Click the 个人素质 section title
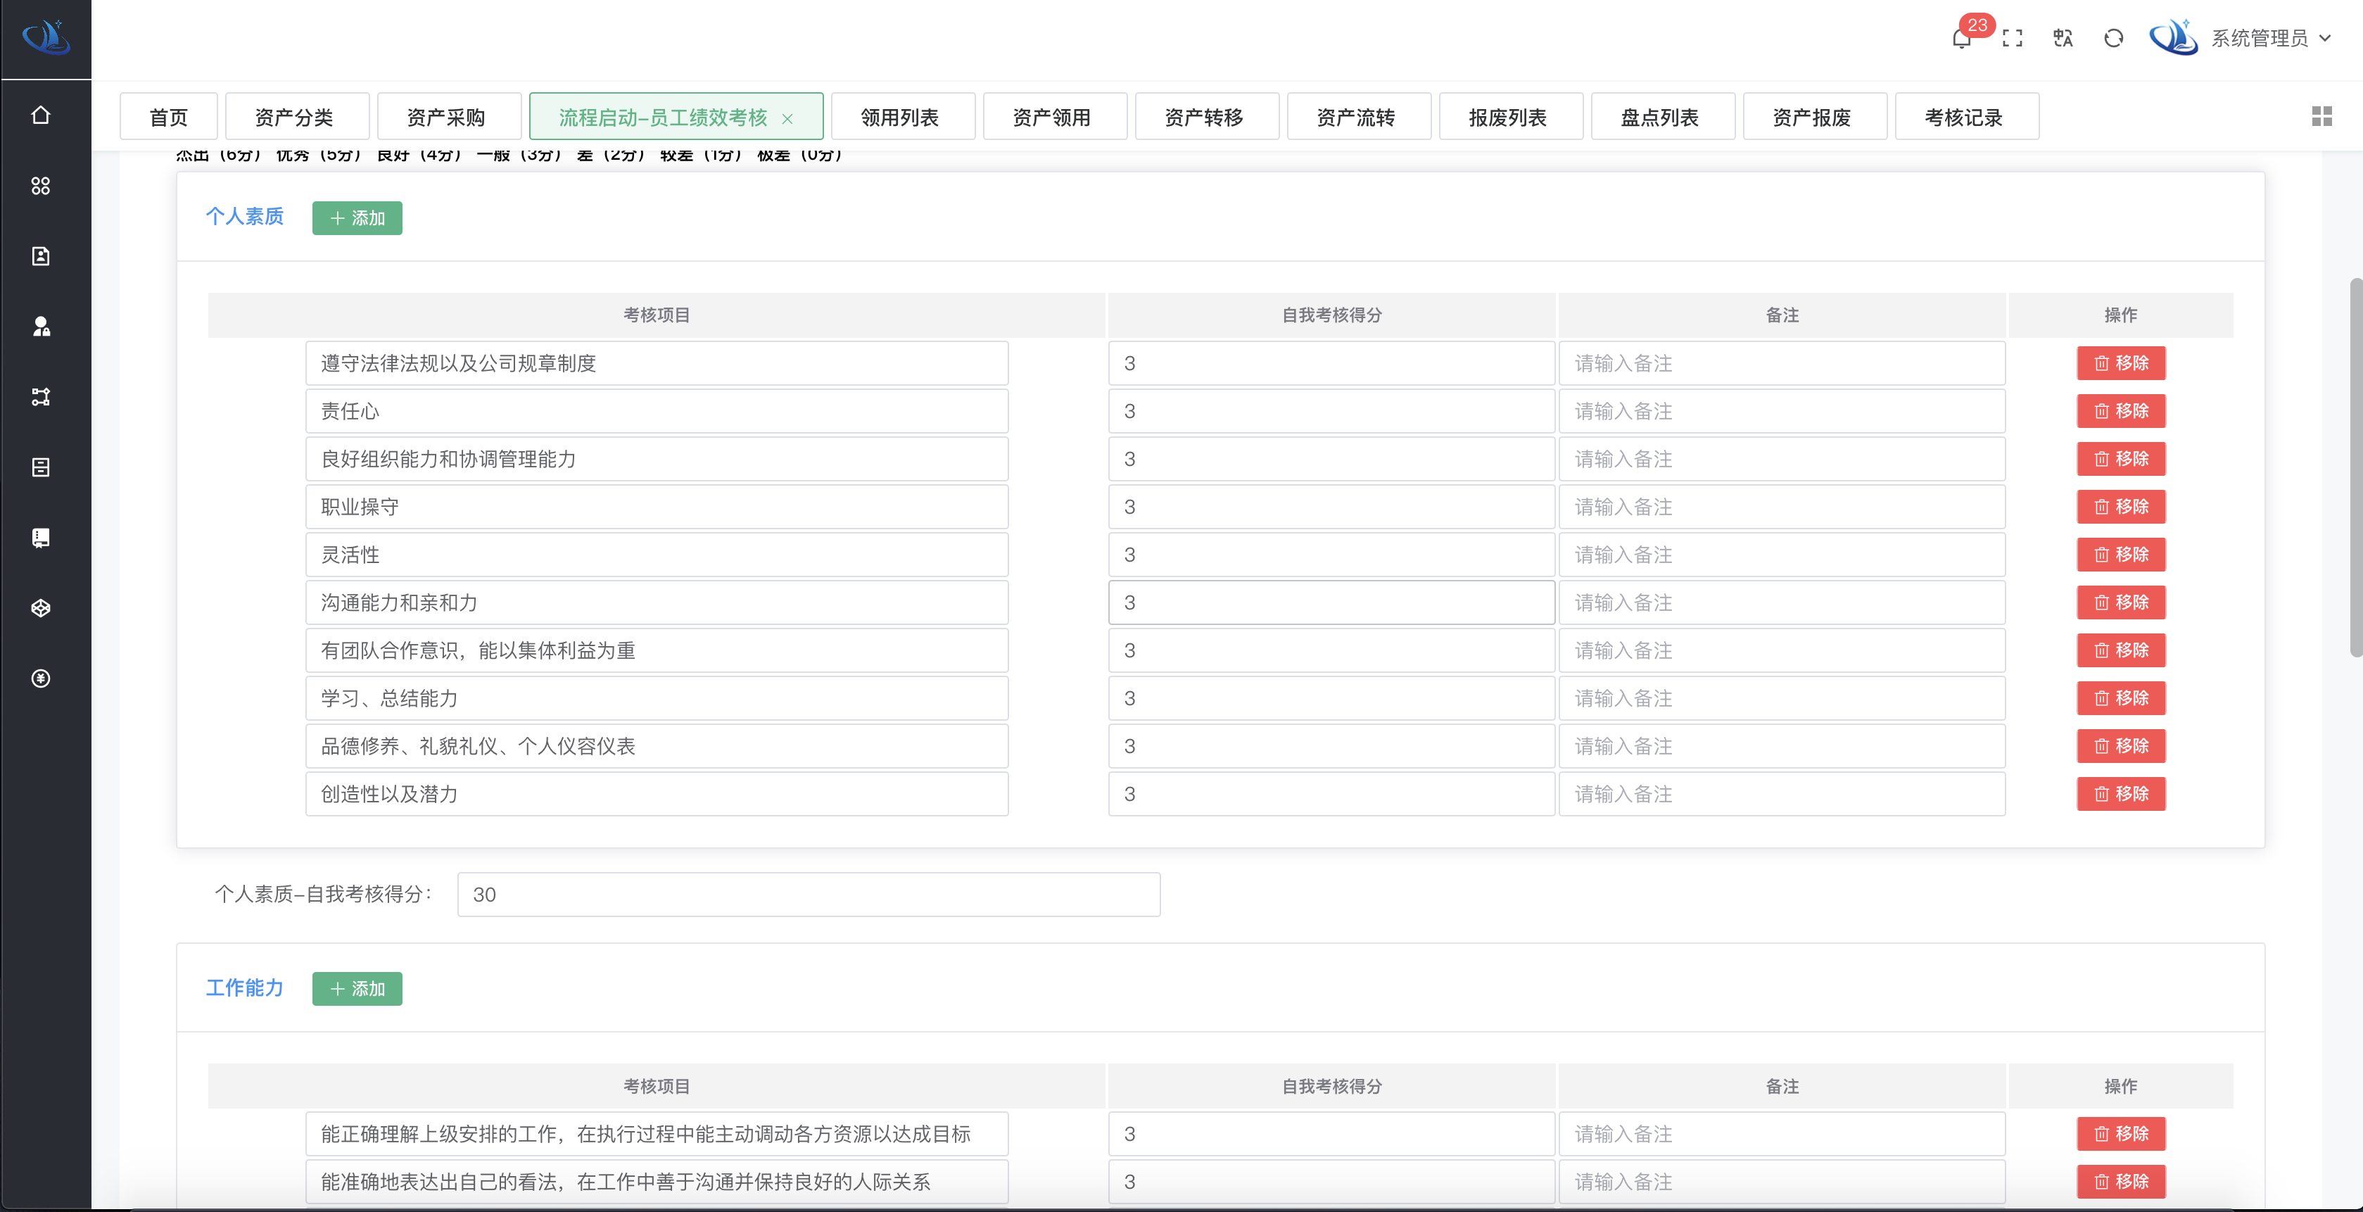The height and width of the screenshot is (1212, 2363). coord(245,217)
